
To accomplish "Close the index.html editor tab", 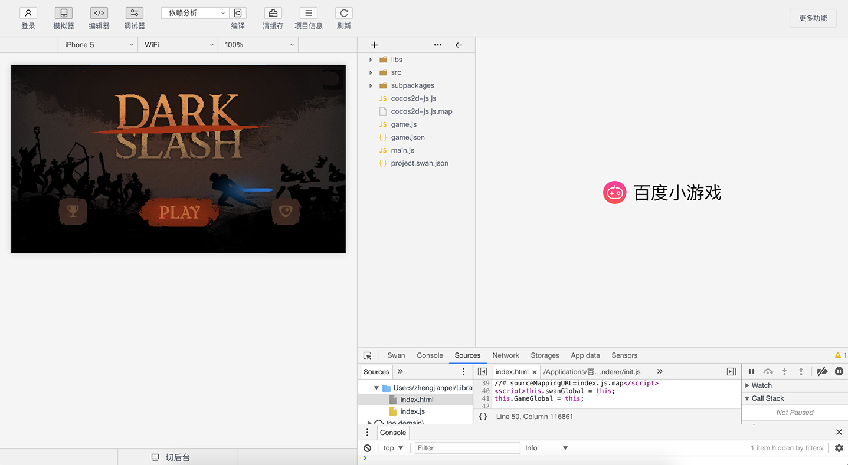I will tap(535, 372).
